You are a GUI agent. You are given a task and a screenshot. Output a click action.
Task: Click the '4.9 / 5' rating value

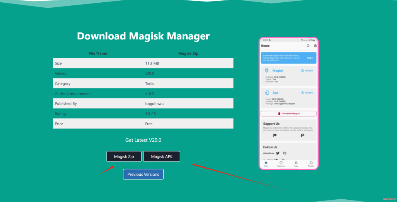click(151, 114)
